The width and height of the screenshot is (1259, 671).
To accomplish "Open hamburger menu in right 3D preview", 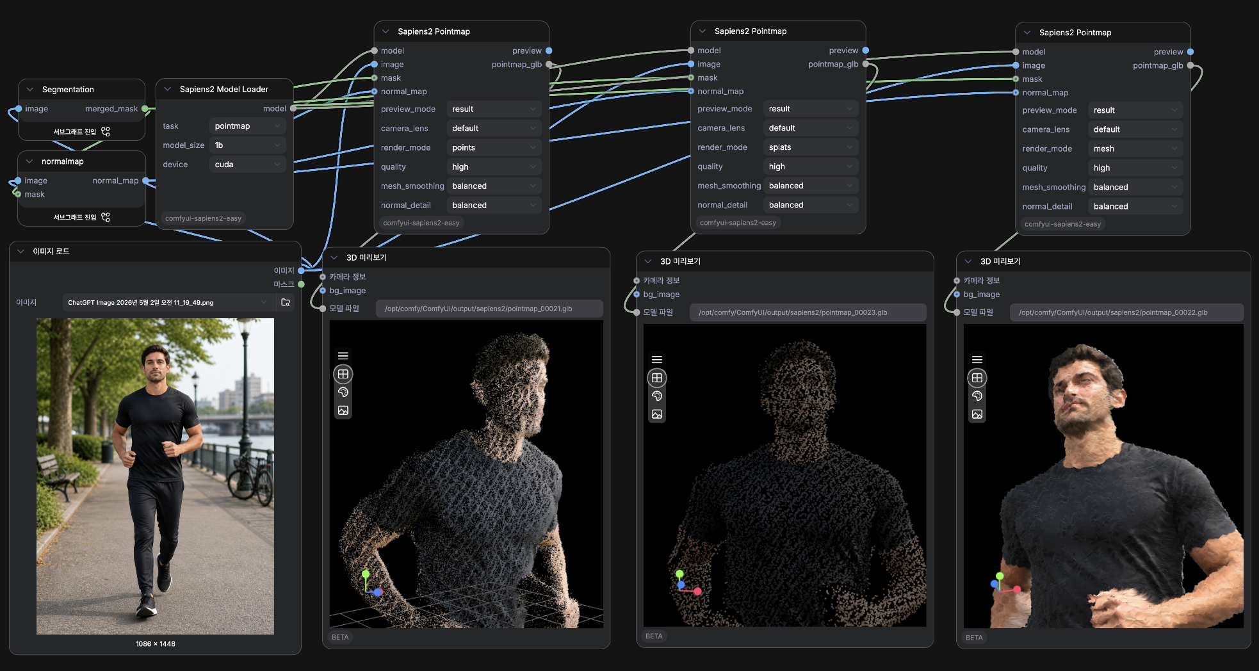I will tap(977, 360).
